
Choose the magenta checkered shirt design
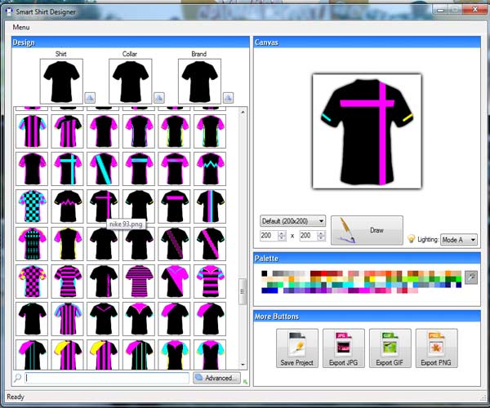[x=32, y=282]
